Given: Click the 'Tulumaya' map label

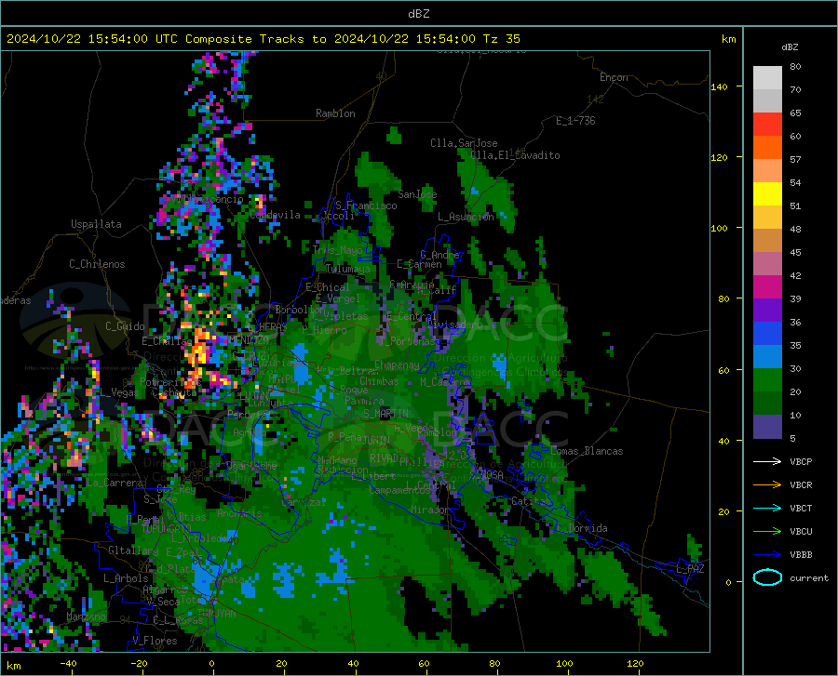Looking at the screenshot, I should pyautogui.click(x=347, y=269).
